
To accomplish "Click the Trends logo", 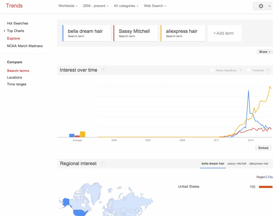I will click(14, 6).
